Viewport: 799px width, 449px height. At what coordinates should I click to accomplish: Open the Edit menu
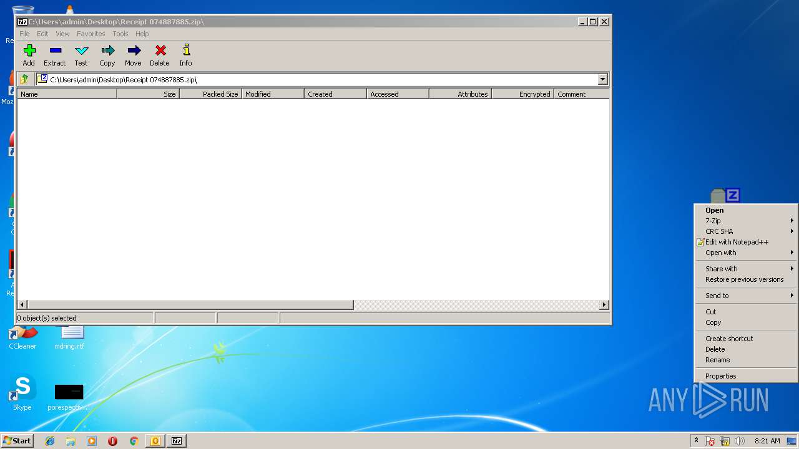42,34
